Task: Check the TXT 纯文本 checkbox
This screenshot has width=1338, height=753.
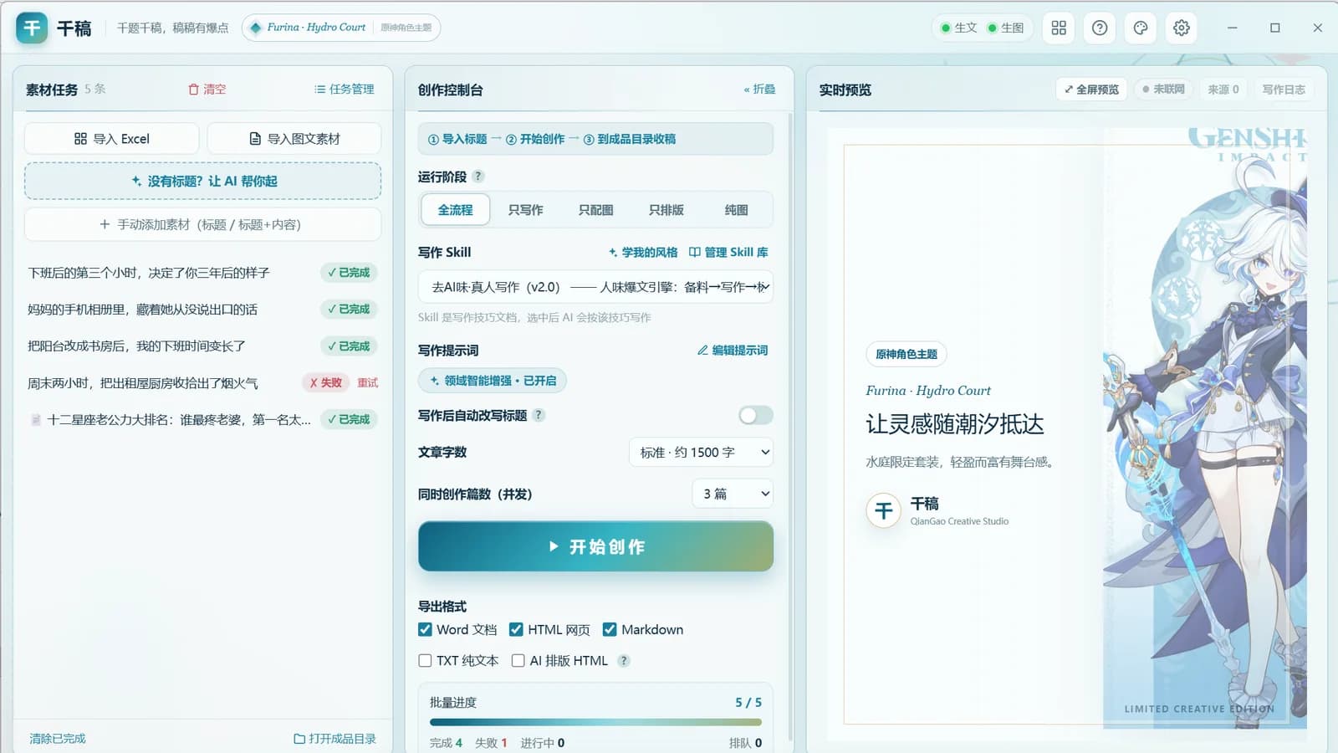Action: (425, 661)
